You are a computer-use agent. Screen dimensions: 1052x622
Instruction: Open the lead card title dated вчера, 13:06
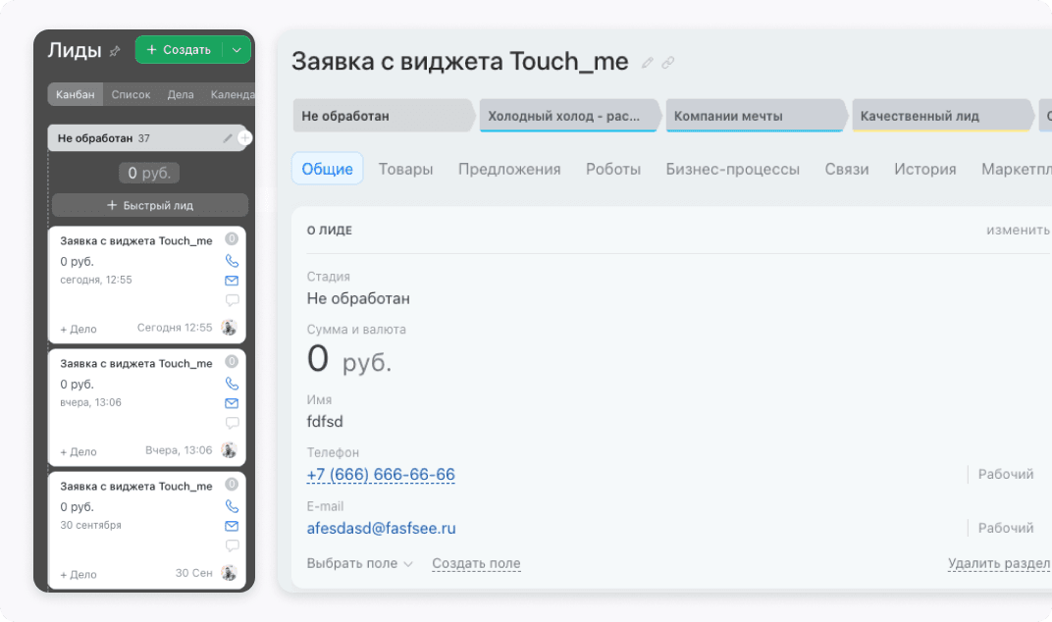[x=136, y=364]
